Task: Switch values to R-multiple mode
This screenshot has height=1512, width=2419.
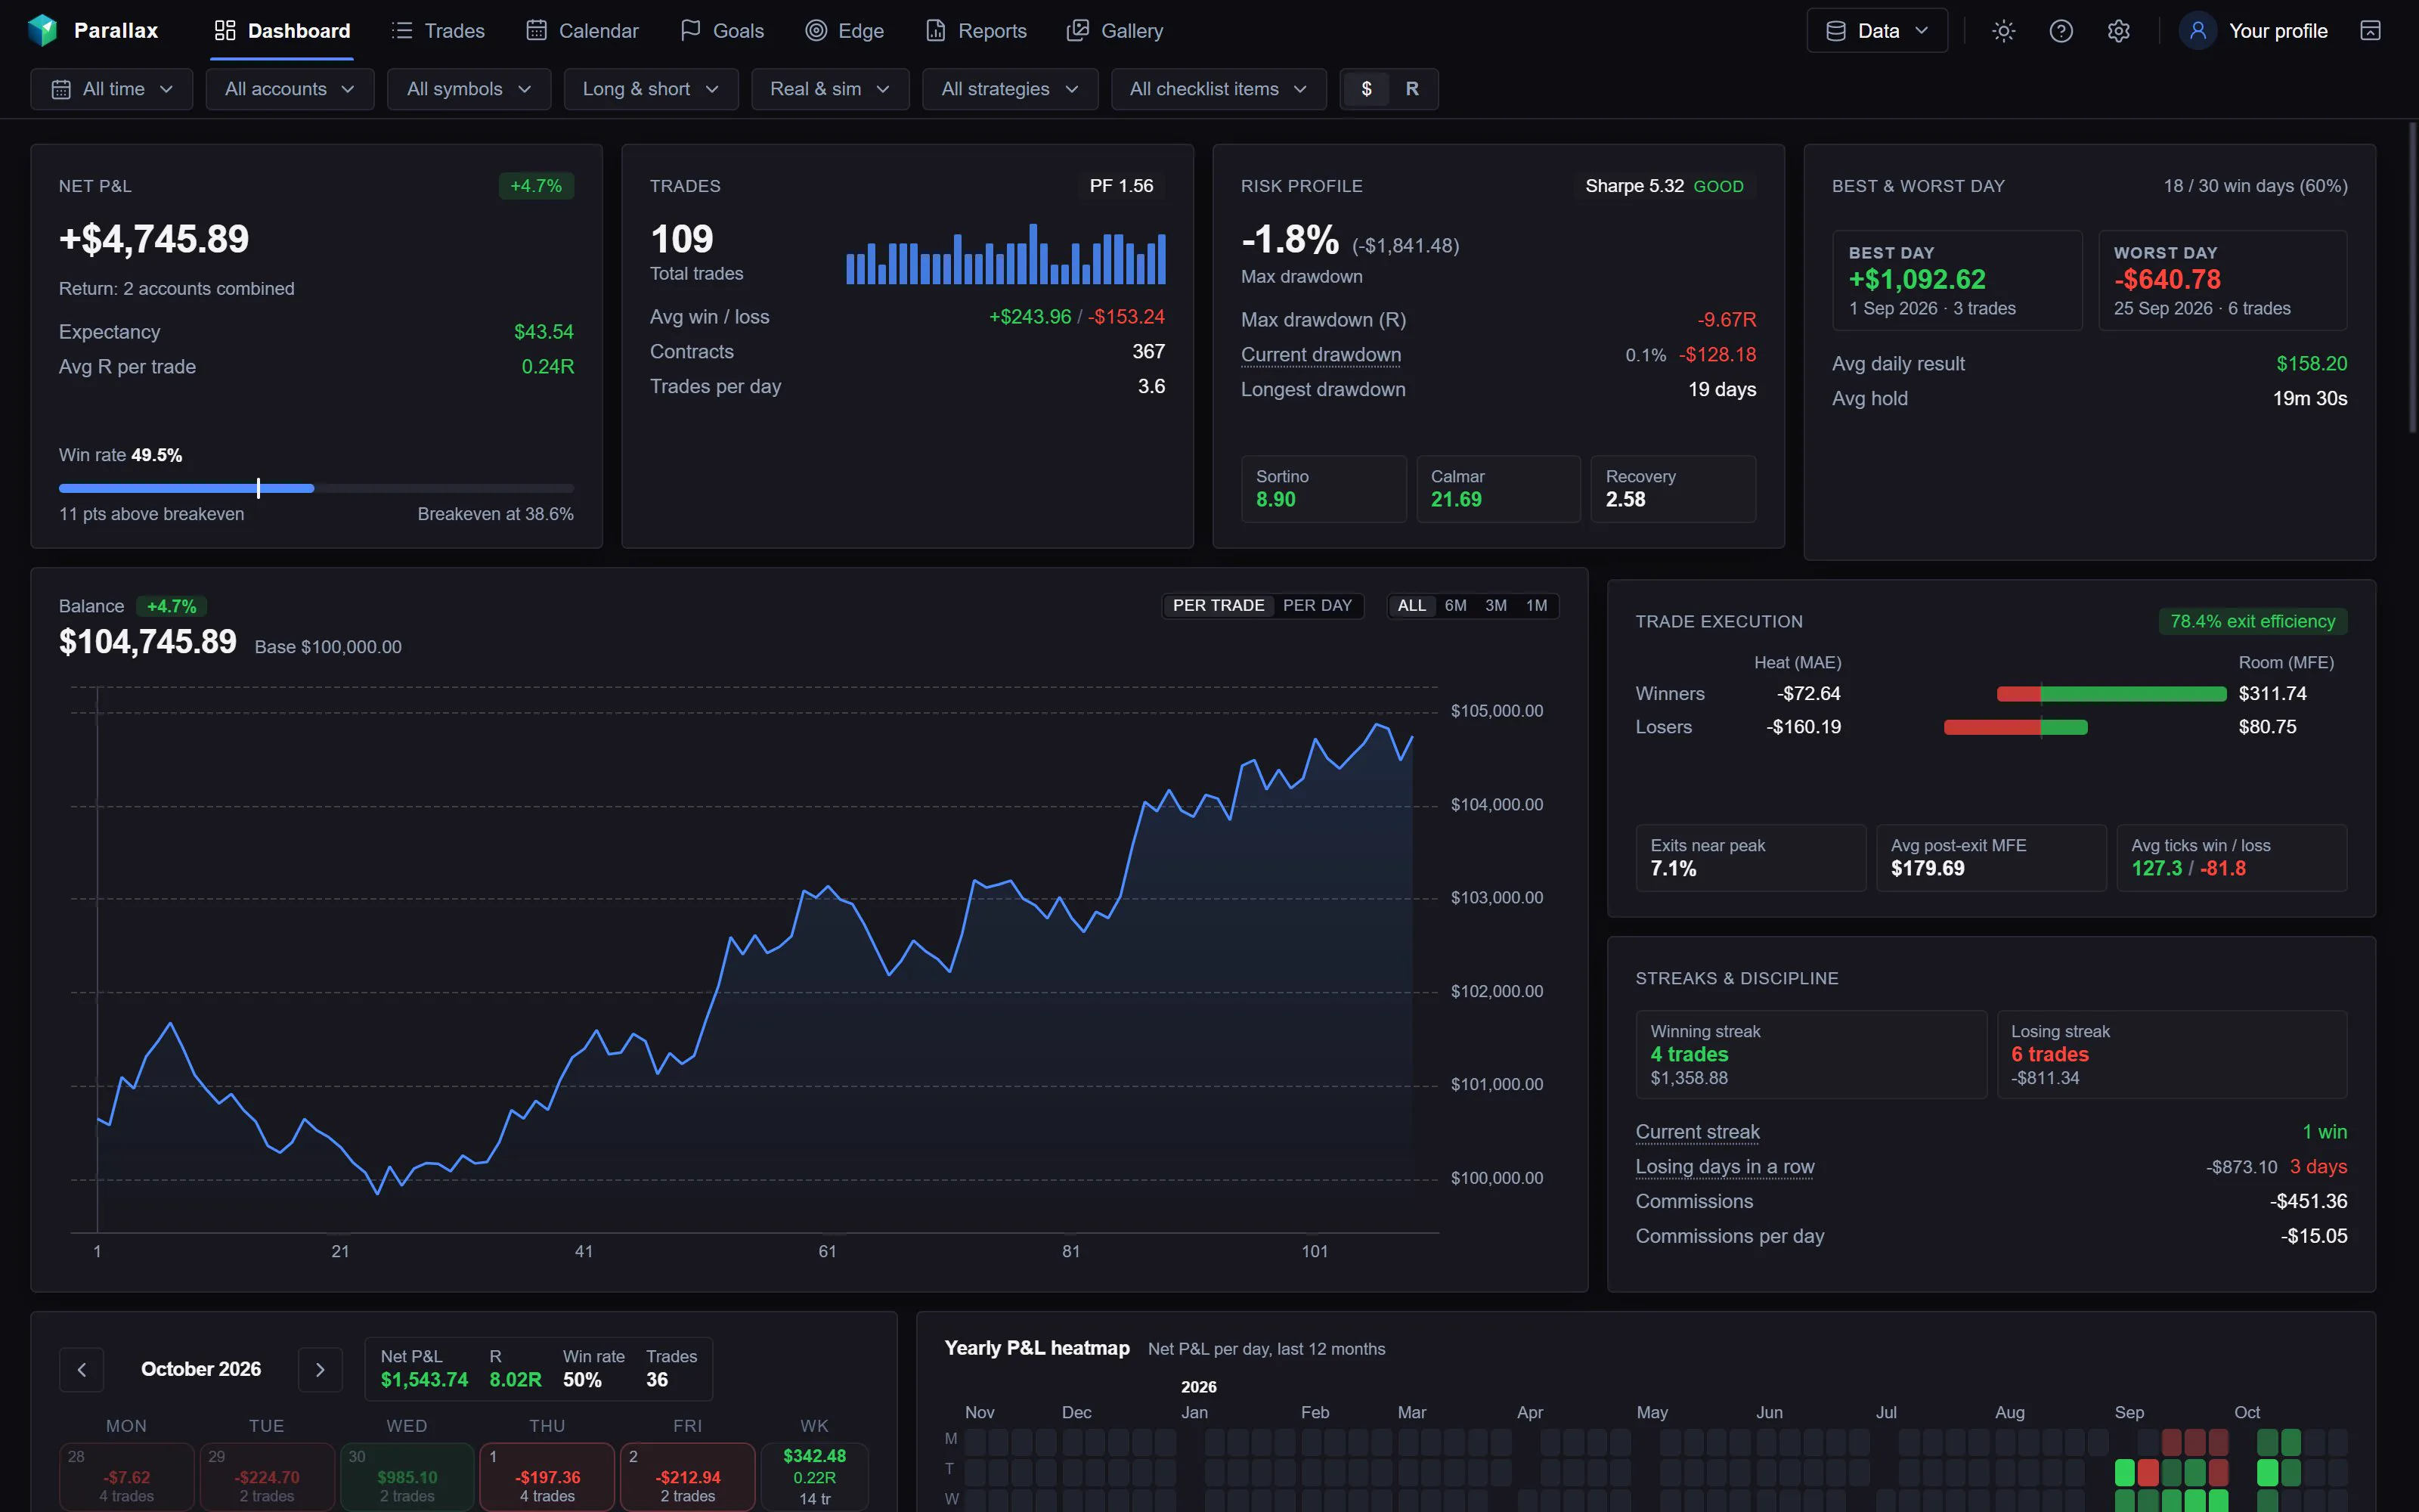Action: coord(1411,89)
